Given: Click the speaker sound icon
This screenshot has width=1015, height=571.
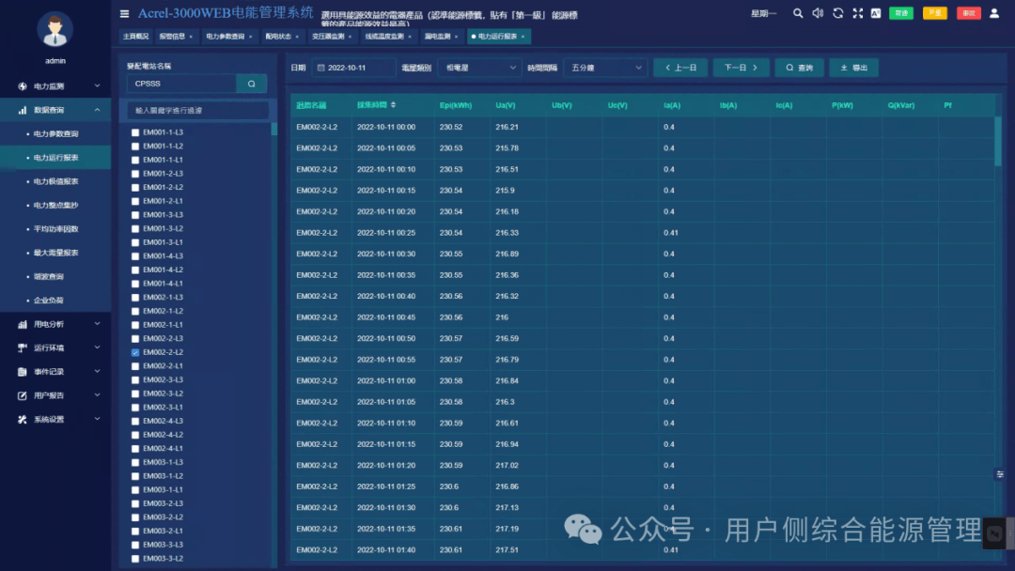Looking at the screenshot, I should pos(818,13).
